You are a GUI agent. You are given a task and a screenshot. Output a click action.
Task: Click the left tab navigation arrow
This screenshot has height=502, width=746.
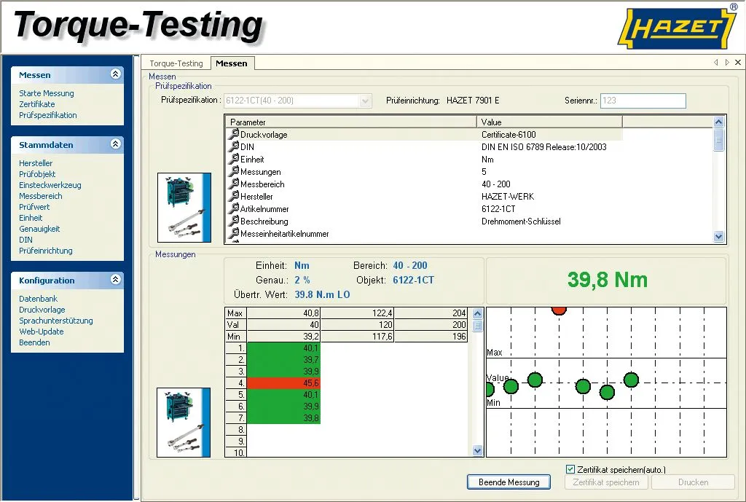click(x=715, y=63)
